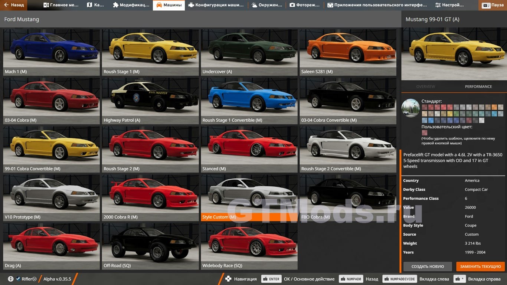Open the Фоторежим camera tab
The height and width of the screenshot is (285, 507).
coord(305,5)
